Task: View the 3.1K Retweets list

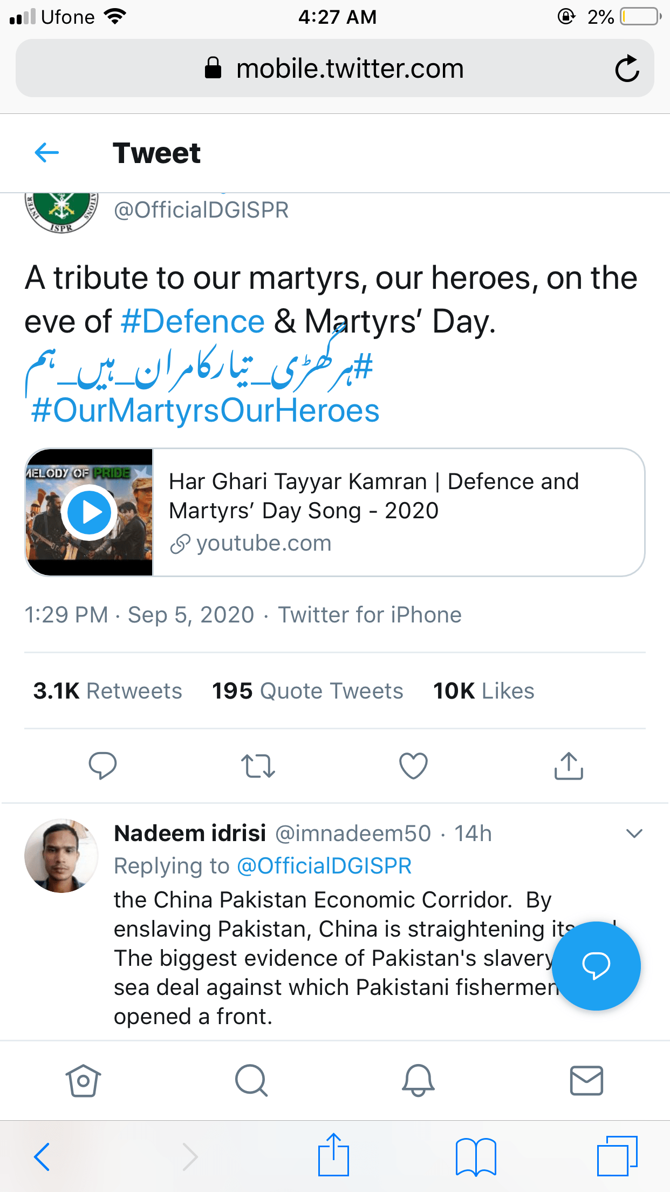Action: click(x=108, y=691)
